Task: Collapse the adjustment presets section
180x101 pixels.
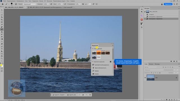Action: tap(93, 49)
